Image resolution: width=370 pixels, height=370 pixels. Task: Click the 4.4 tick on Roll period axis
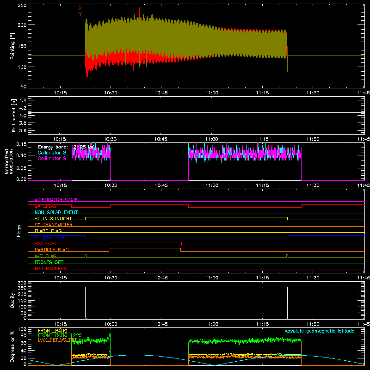(23, 100)
